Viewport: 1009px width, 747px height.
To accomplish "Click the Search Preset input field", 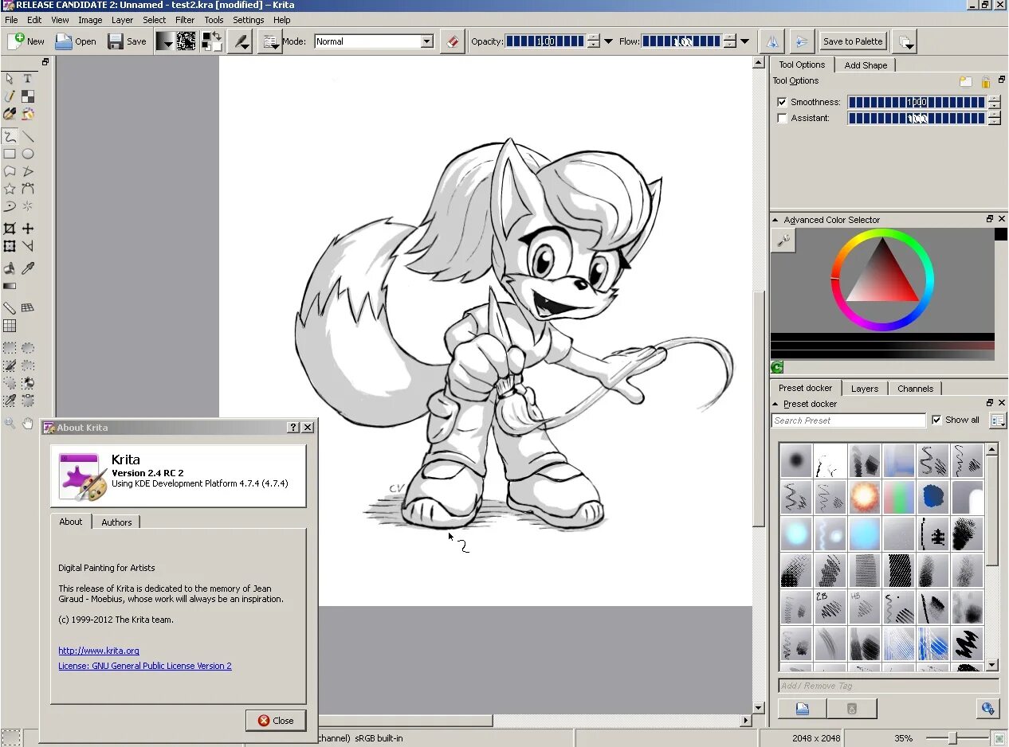I will coord(849,420).
